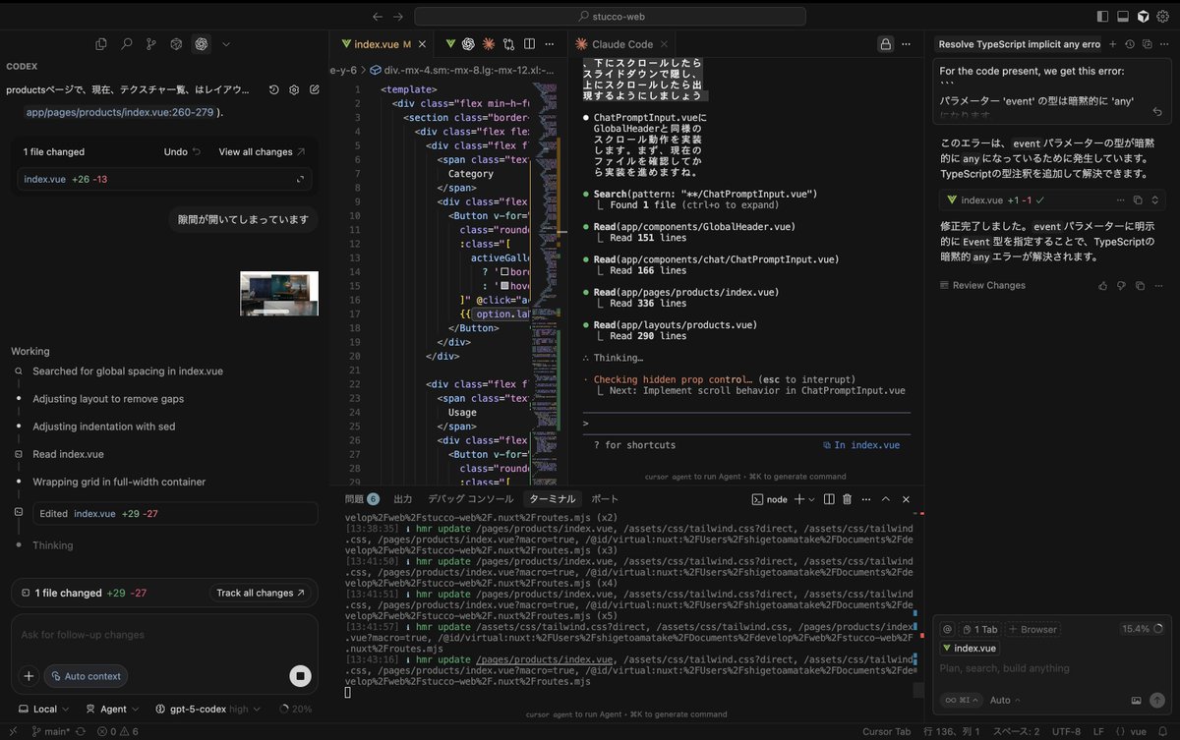Viewport: 1180px width, 740px height.
Task: Stop the running Codex task
Action: pos(301,676)
